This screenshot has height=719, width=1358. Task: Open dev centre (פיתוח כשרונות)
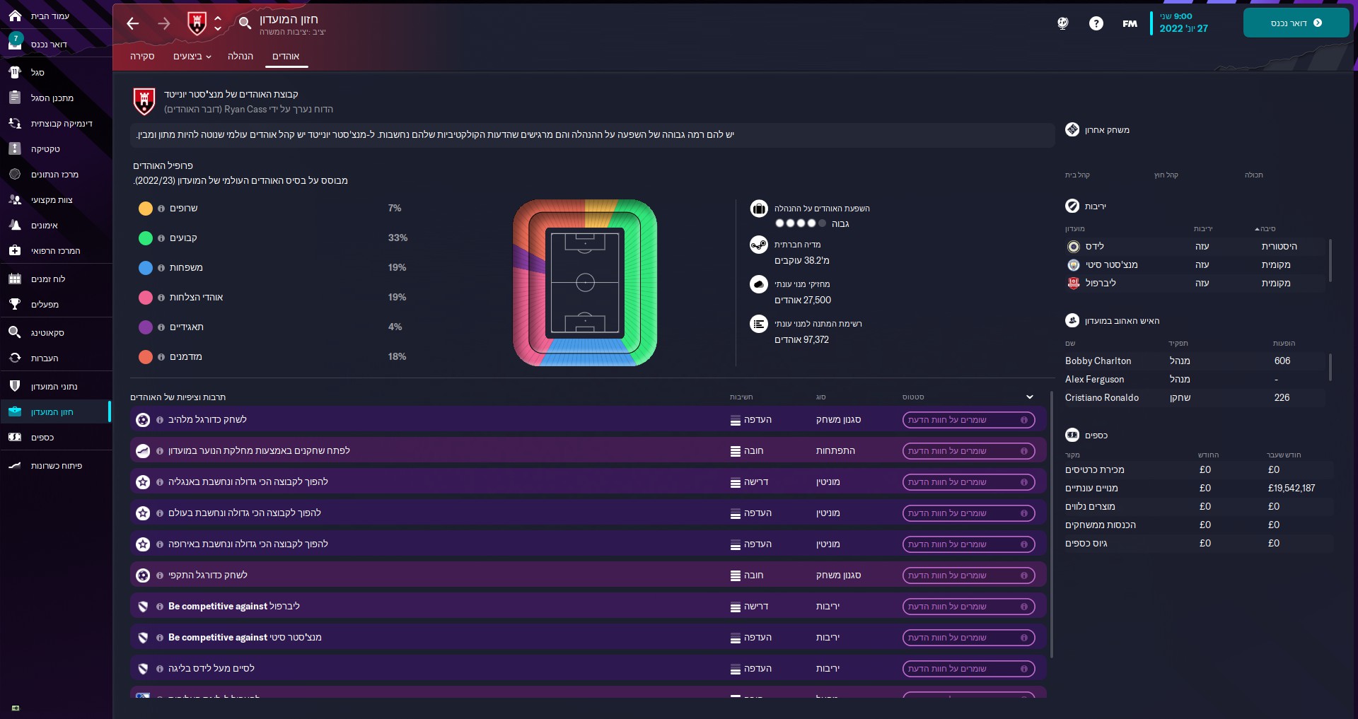pyautogui.click(x=56, y=465)
